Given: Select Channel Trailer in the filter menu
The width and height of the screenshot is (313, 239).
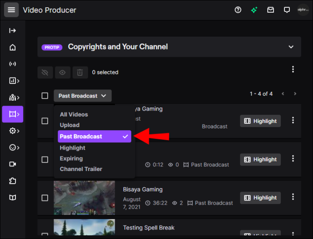Looking at the screenshot, I should point(81,169).
